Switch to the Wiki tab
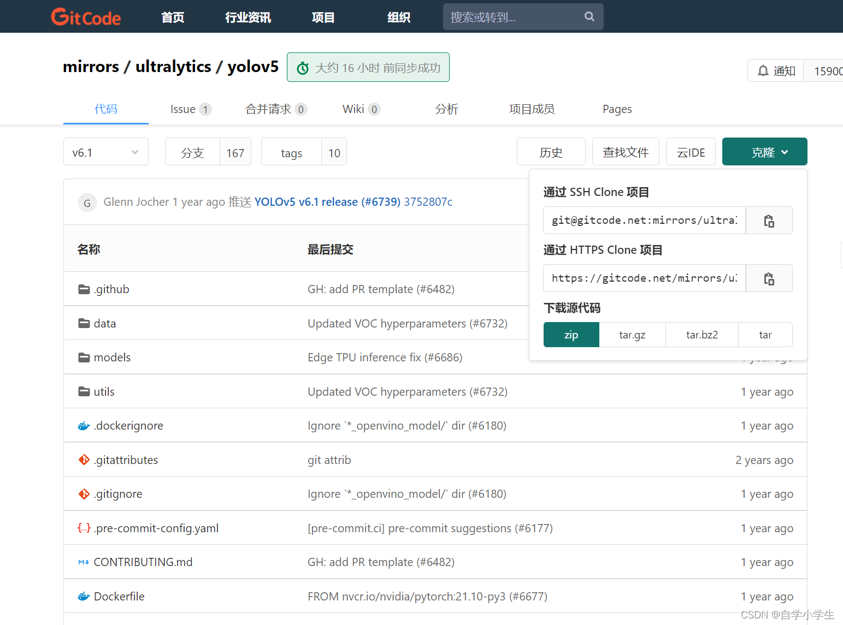 coord(361,109)
